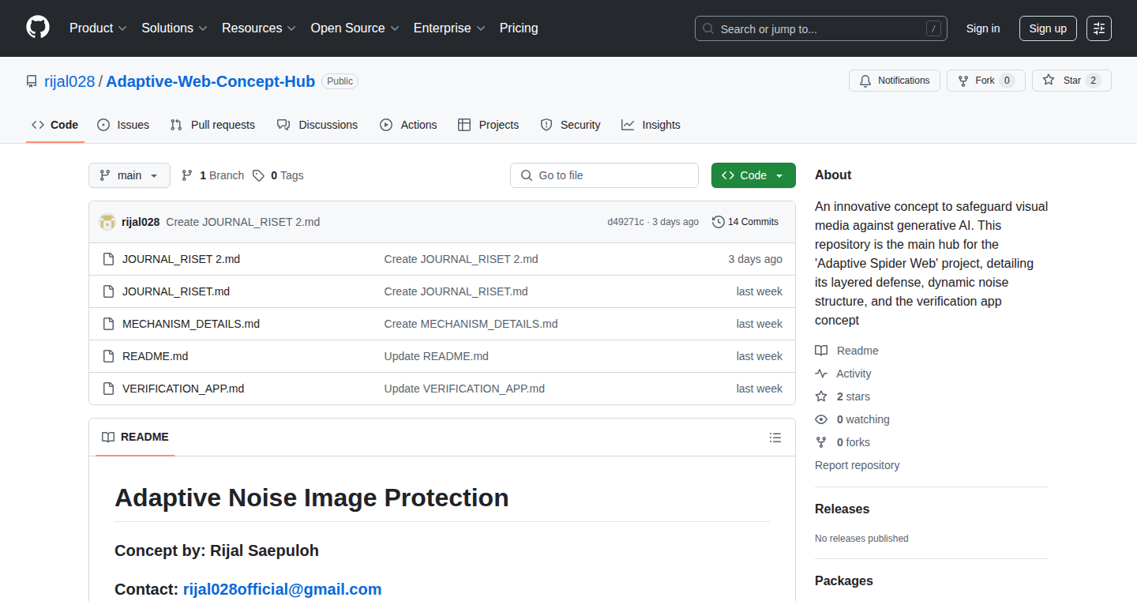Select the Code tab
1137x601 pixels.
pyautogui.click(x=55, y=125)
